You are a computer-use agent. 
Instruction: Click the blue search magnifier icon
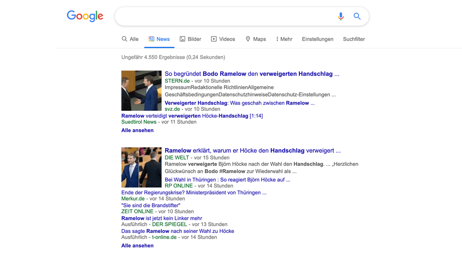tap(357, 16)
